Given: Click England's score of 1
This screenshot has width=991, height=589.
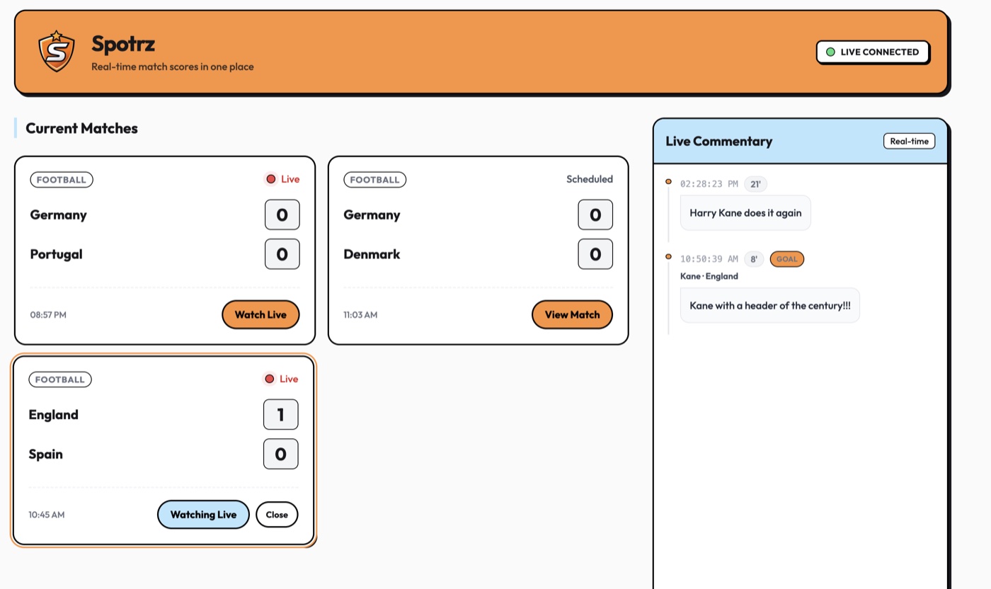Looking at the screenshot, I should point(281,414).
